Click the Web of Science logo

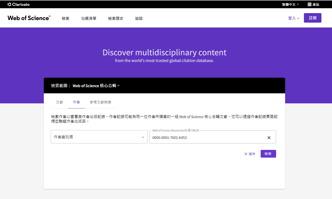pyautogui.click(x=29, y=18)
